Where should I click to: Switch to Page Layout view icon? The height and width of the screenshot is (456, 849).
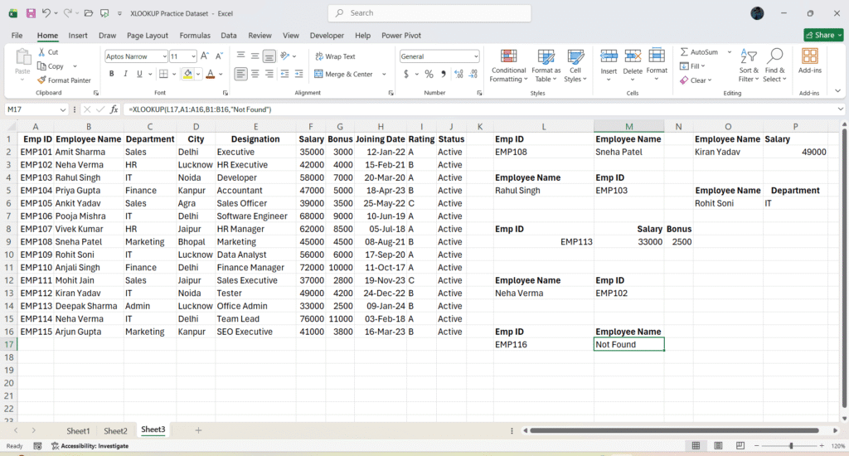718,446
